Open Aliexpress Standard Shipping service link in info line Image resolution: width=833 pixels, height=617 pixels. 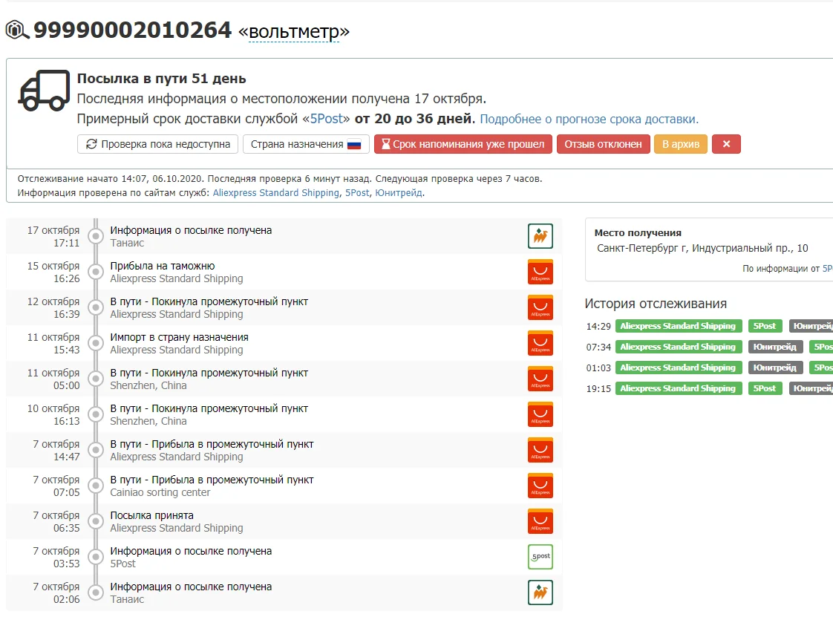[x=275, y=193]
